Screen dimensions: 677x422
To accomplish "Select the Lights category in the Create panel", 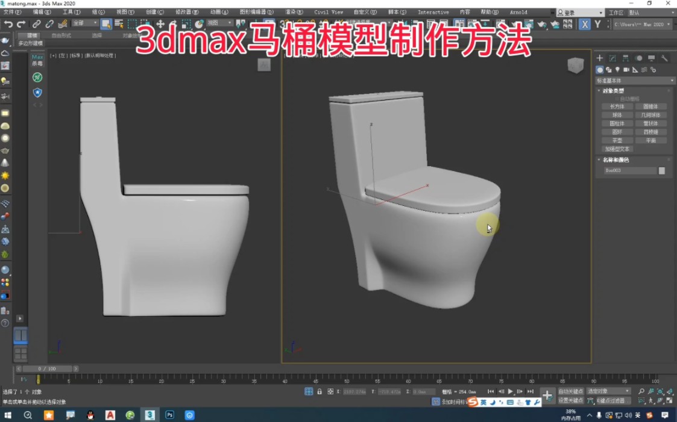I will tap(617, 69).
